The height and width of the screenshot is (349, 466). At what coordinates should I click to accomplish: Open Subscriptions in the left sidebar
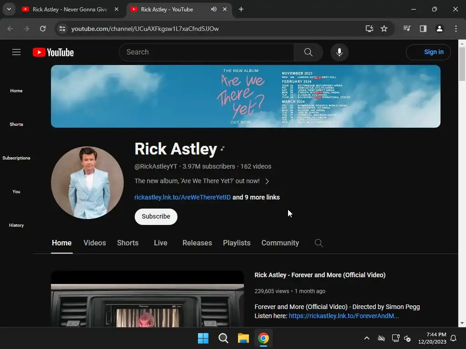(16, 158)
